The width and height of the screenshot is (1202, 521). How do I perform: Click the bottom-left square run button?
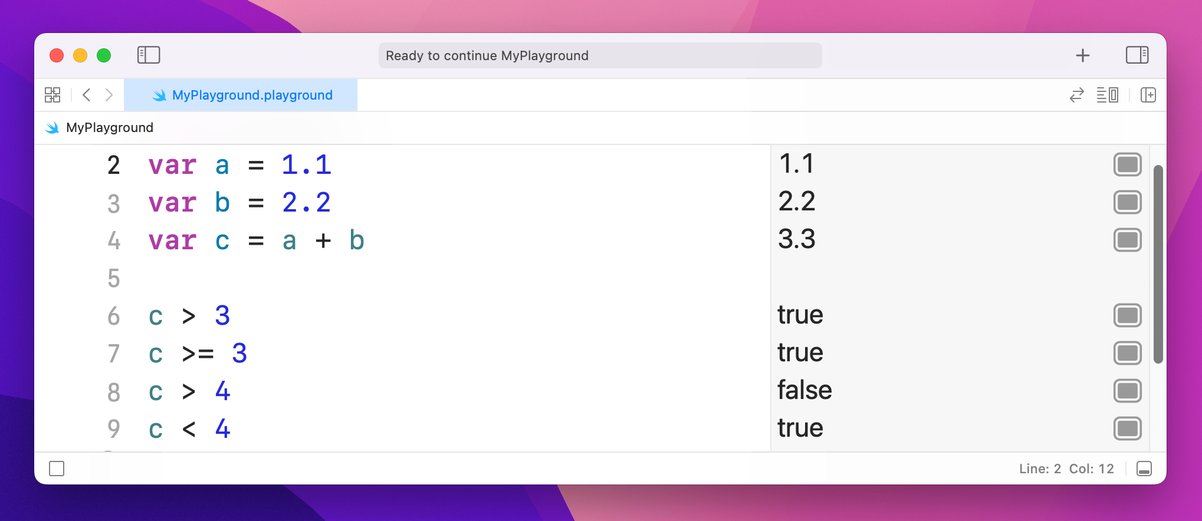coord(57,469)
